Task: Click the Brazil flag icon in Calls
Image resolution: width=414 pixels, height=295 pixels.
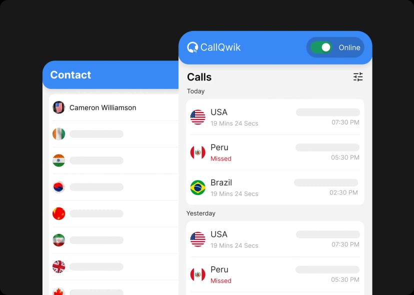Action: [198, 187]
